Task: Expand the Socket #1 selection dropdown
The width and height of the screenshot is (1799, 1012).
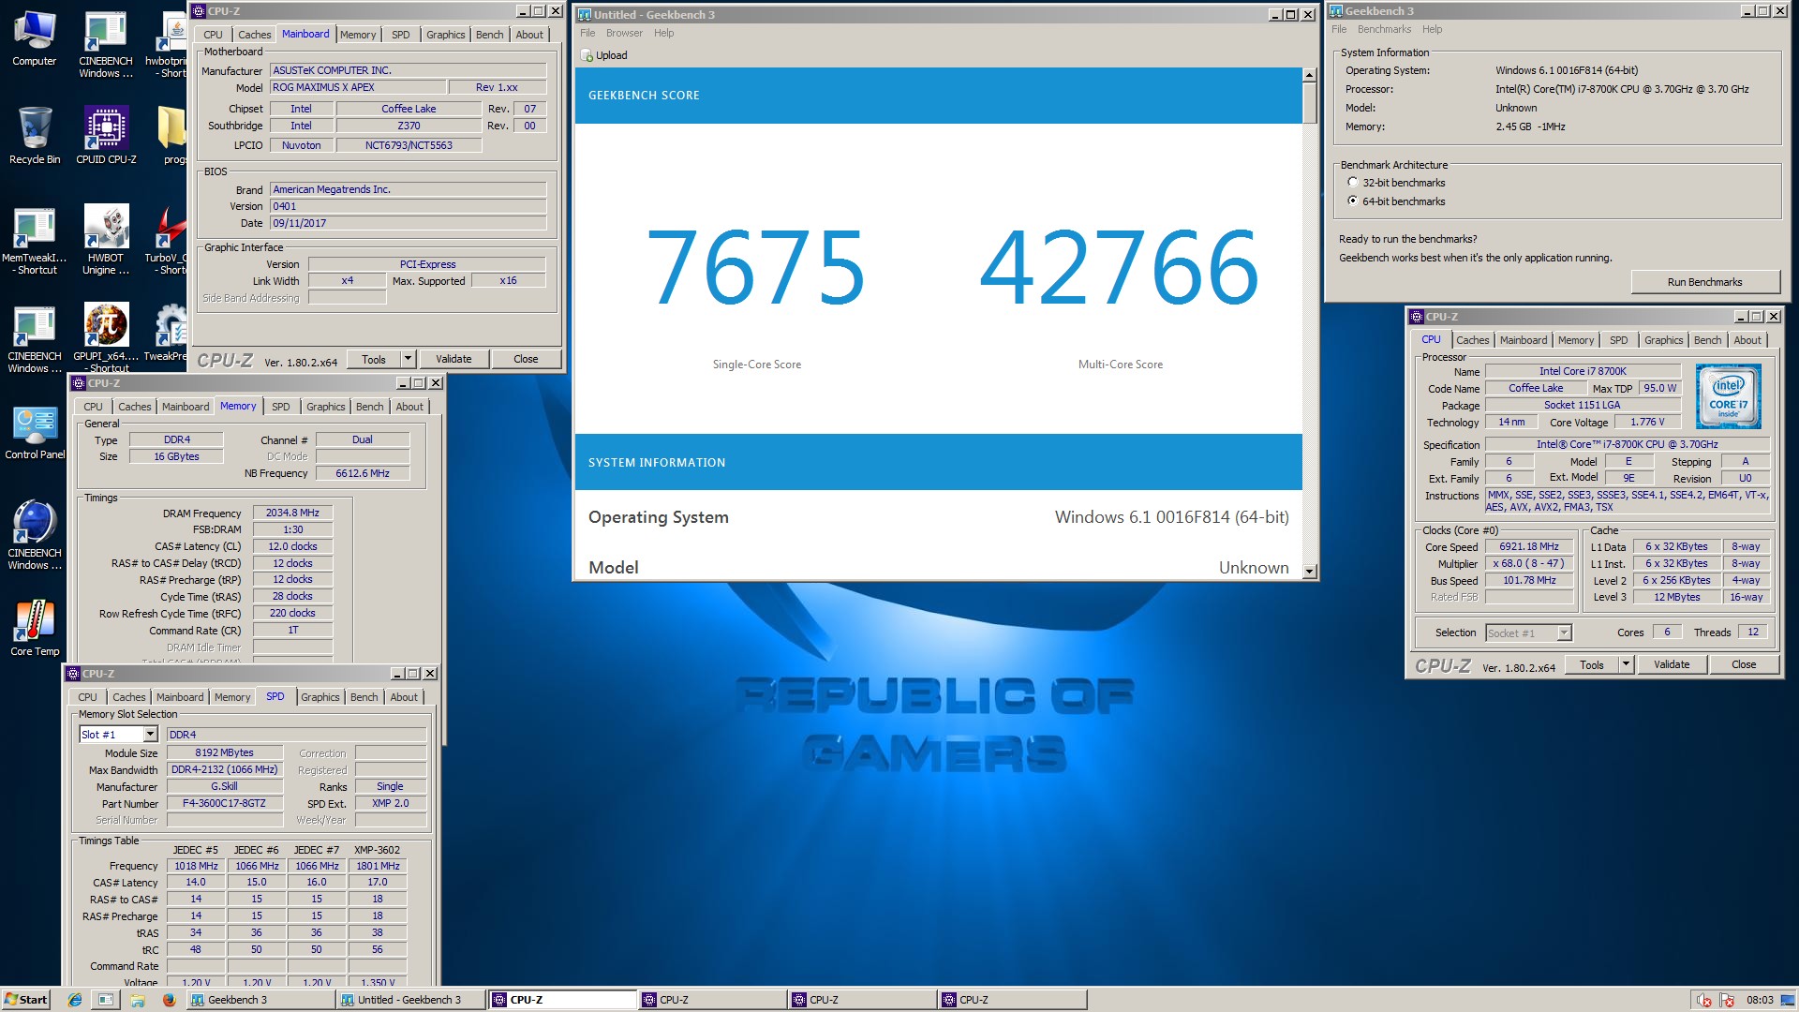Action: click(1564, 632)
